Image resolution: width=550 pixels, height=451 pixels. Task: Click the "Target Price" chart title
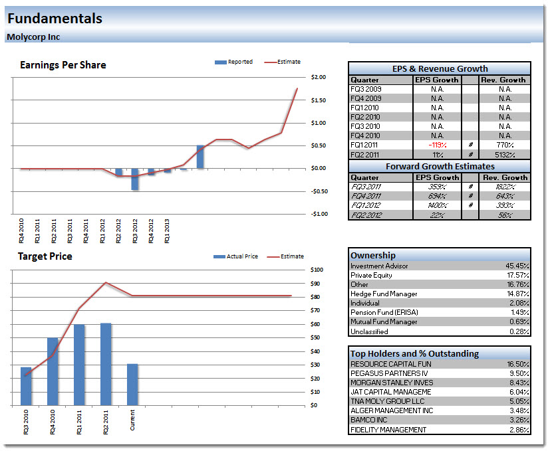[x=45, y=256]
